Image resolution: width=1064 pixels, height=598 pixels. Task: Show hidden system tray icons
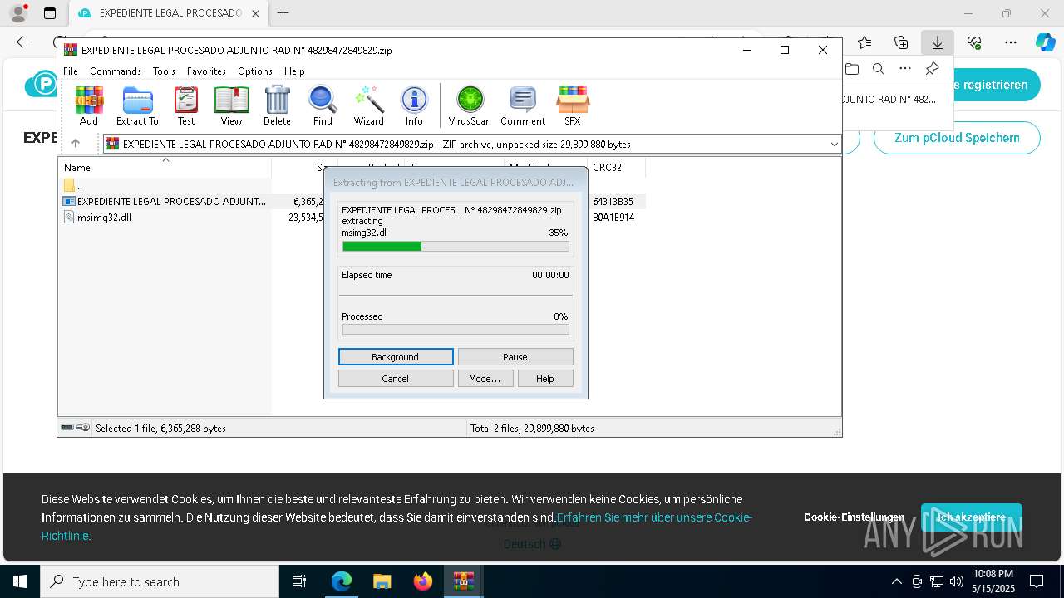click(x=896, y=581)
